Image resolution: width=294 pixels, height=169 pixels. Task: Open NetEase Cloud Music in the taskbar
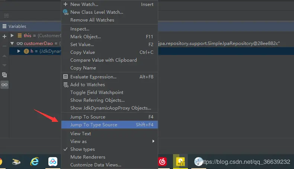tap(162, 162)
